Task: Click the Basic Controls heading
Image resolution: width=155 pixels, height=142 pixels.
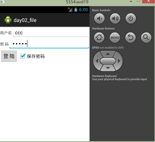Action: click(101, 10)
